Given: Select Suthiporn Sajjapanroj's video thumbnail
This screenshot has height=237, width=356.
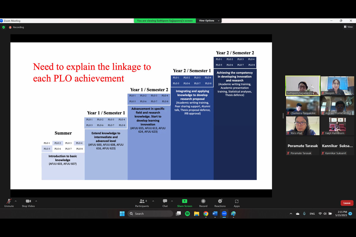Looking at the screenshot, I should (303, 86).
